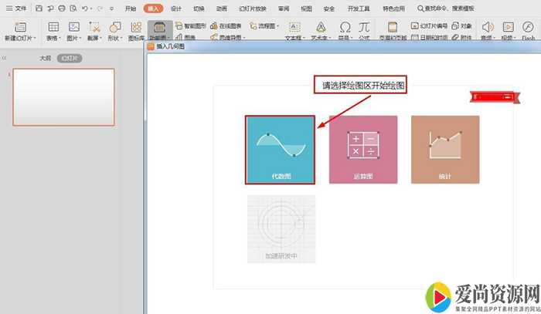Click the 音频 (Audio) speaker icon
541x314 pixels.
487,26
